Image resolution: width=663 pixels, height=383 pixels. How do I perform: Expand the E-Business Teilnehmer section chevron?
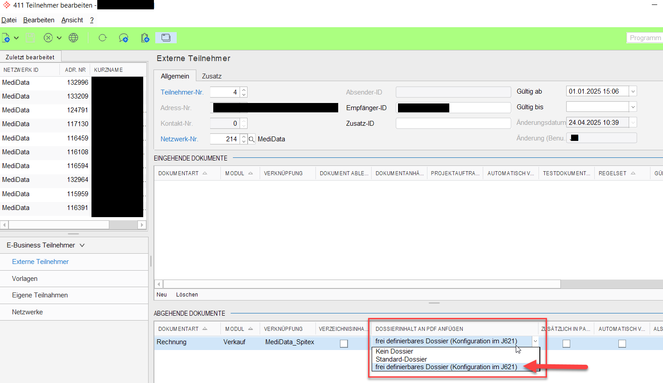click(x=82, y=245)
